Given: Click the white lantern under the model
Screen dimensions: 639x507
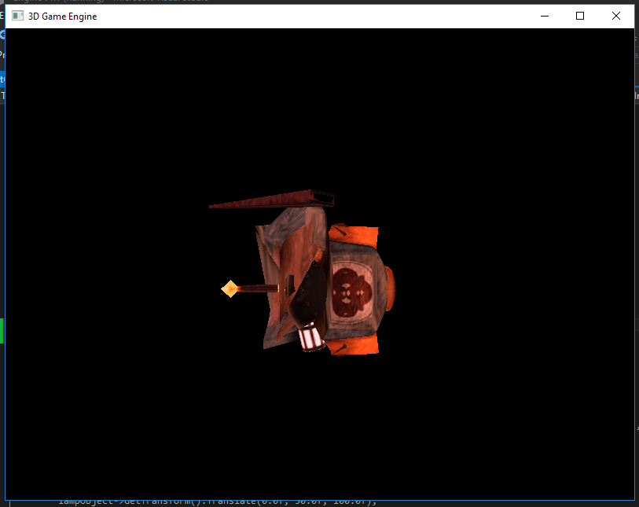Looking at the screenshot, I should 311,337.
